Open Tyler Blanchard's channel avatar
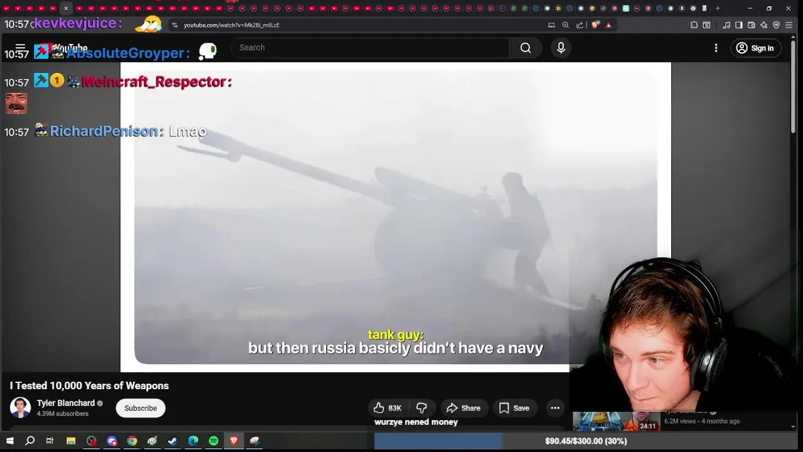 20,408
